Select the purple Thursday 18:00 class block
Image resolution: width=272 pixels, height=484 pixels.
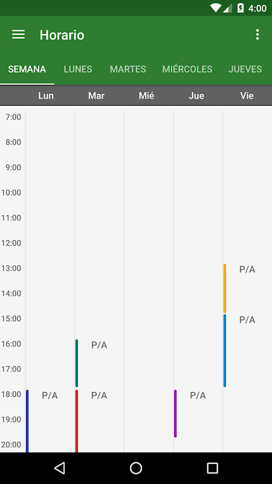(x=198, y=414)
